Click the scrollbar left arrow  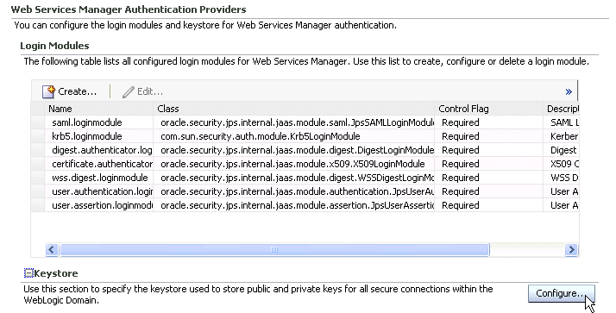[52, 249]
